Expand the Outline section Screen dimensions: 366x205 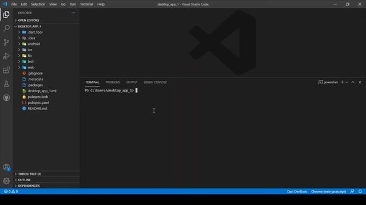[x=46, y=180]
